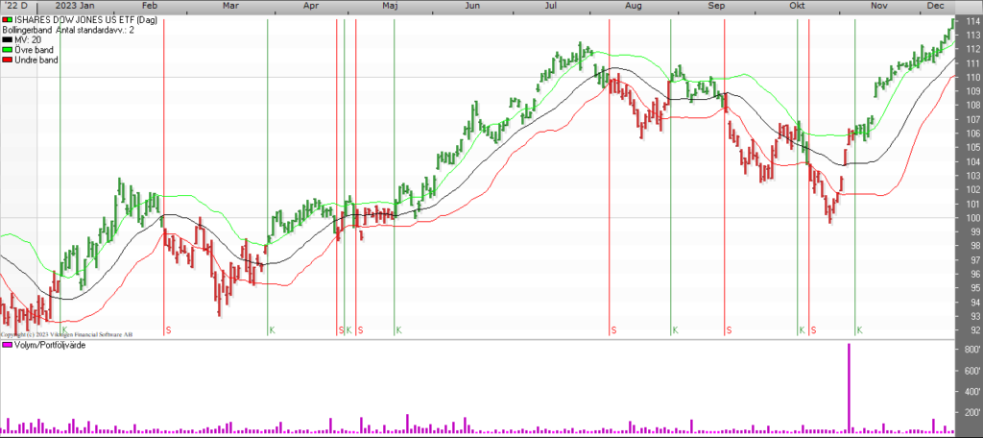Click the last green K marker before November
This screenshot has width=983, height=438.
[859, 330]
